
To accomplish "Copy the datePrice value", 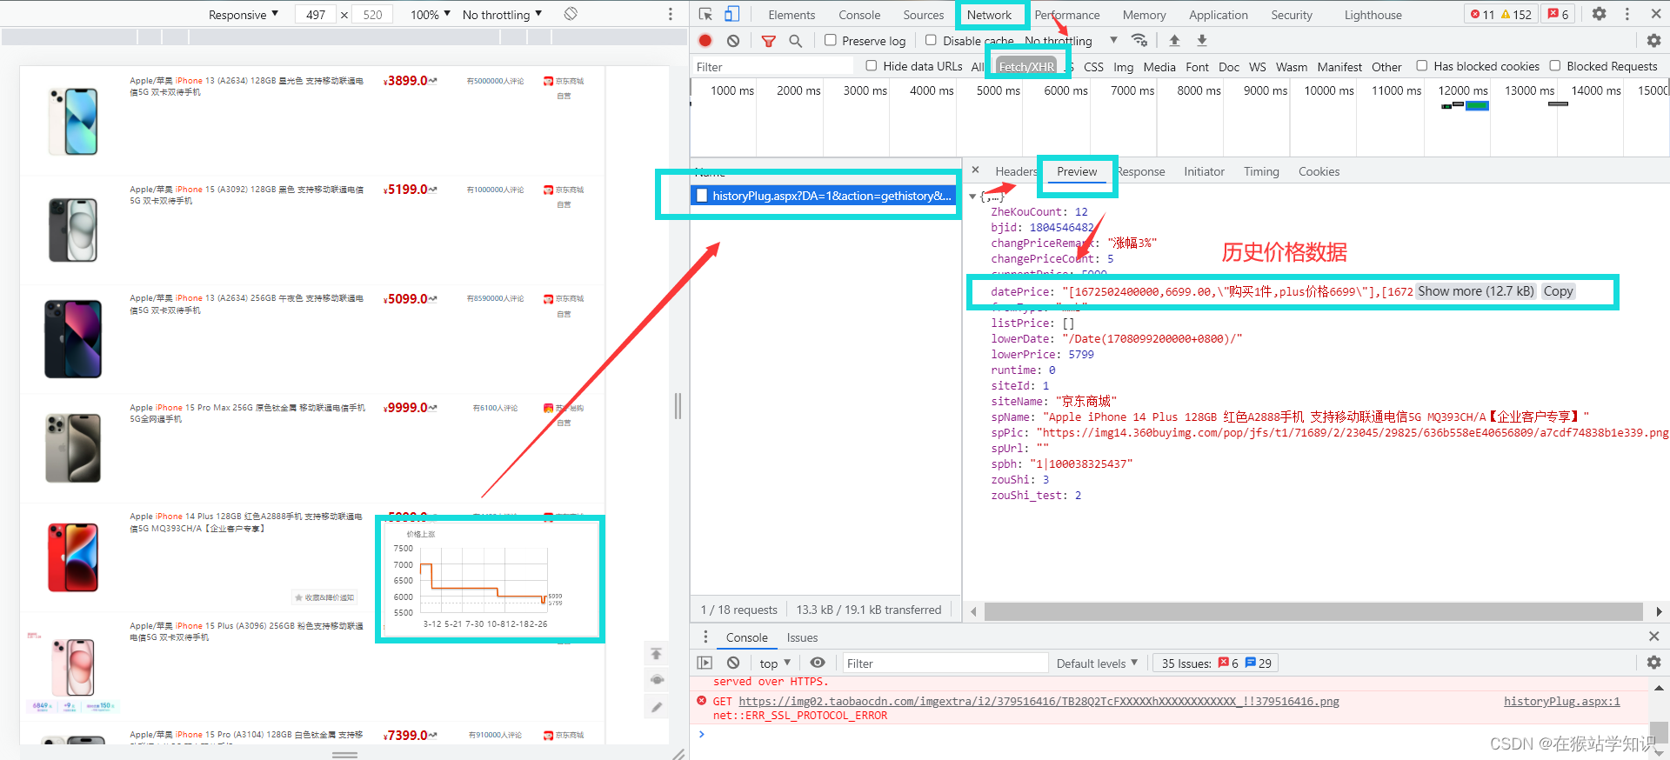I will click(1558, 291).
